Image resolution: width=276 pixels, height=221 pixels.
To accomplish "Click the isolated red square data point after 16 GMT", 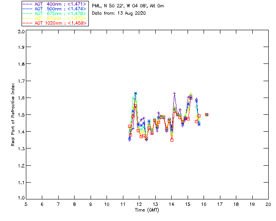I will (x=207, y=114).
